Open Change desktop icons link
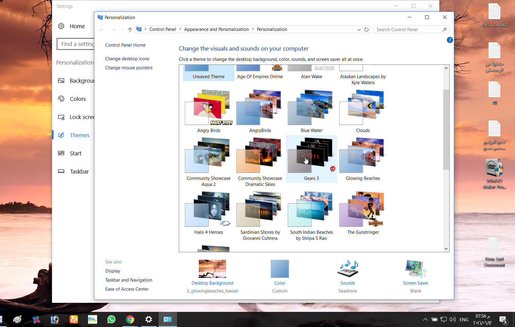The height and width of the screenshot is (327, 515). pyautogui.click(x=127, y=59)
